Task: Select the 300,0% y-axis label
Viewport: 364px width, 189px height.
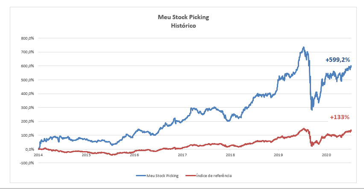Action: point(27,108)
